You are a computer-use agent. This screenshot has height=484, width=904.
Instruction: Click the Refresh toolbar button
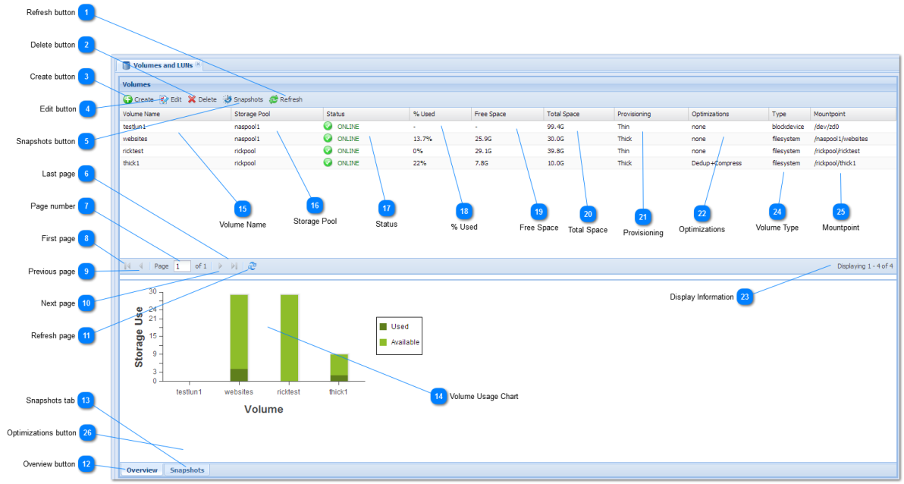tap(286, 99)
